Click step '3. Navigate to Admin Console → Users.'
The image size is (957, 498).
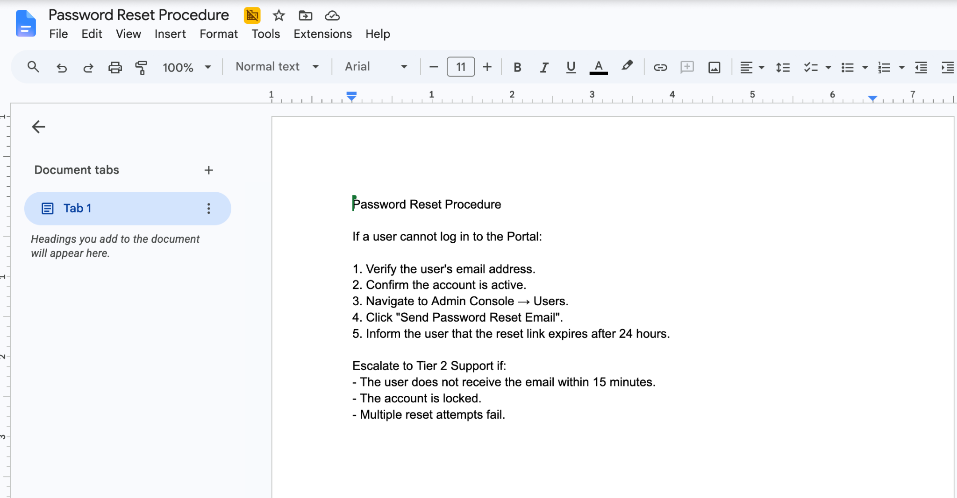tap(460, 302)
